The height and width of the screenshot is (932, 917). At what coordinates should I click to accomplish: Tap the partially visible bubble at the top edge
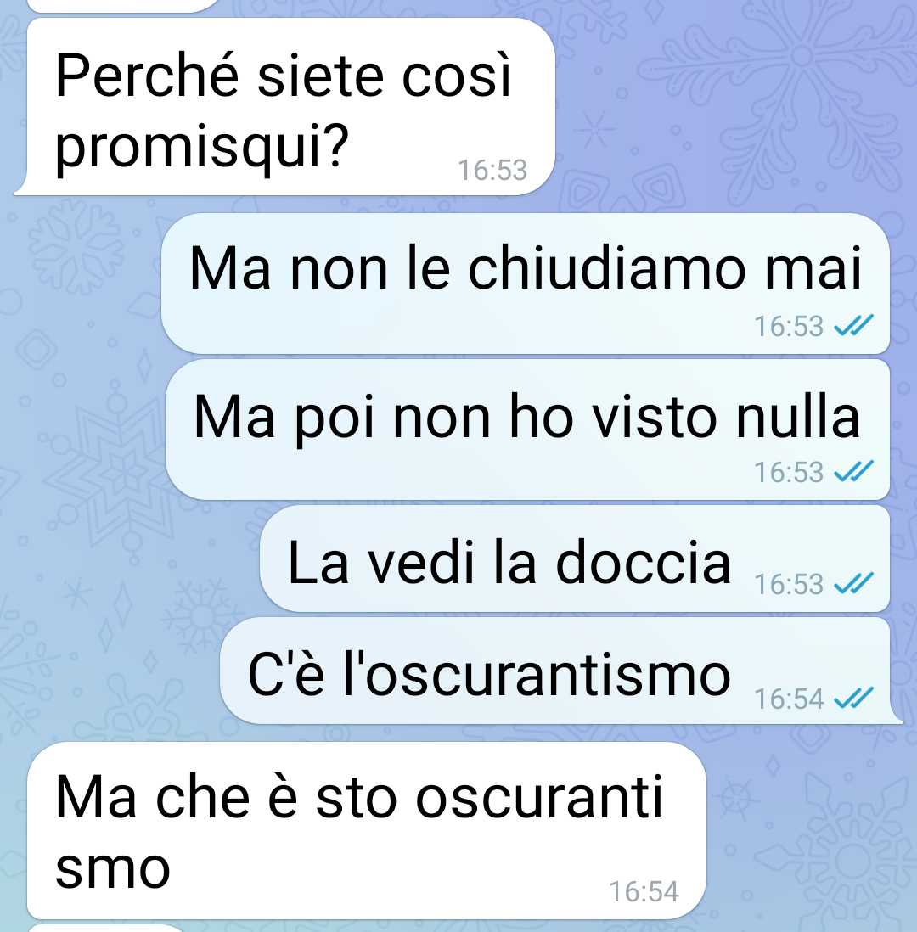click(124, 5)
